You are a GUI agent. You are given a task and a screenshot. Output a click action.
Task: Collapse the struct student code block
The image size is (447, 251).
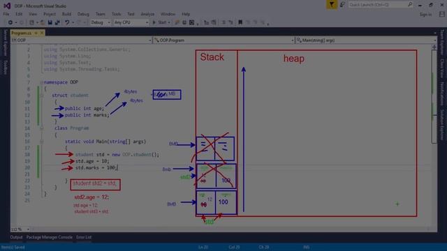point(42,96)
